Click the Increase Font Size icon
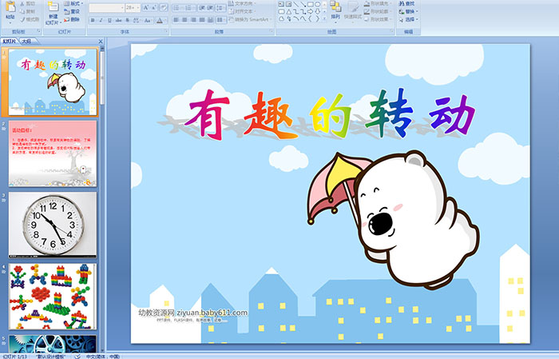The image size is (559, 359). click(x=144, y=7)
